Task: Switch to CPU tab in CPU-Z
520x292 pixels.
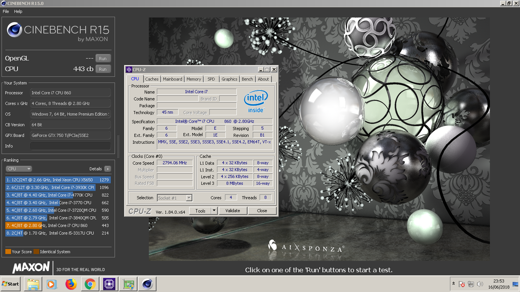Action: click(x=135, y=79)
